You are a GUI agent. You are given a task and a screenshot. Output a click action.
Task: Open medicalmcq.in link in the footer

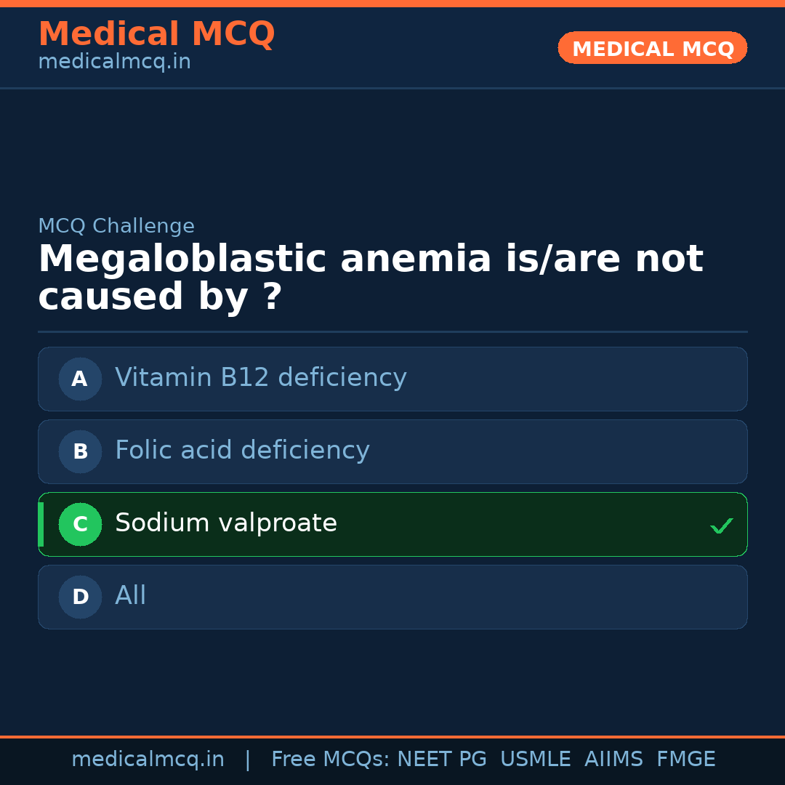pos(148,760)
